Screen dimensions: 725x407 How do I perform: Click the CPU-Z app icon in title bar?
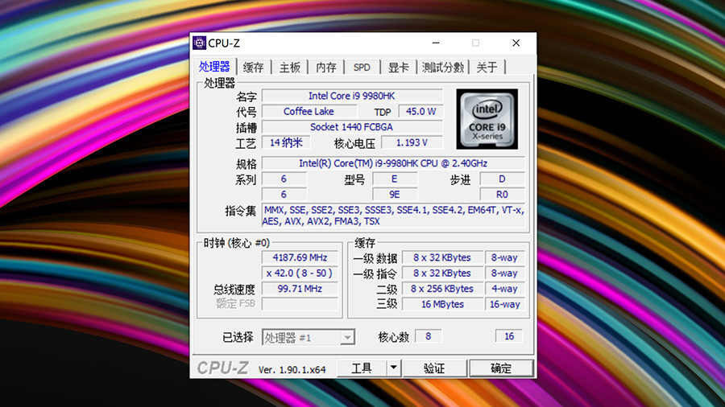coord(199,43)
